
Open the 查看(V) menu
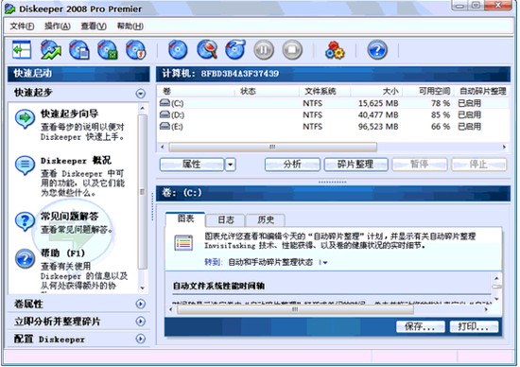pos(94,26)
